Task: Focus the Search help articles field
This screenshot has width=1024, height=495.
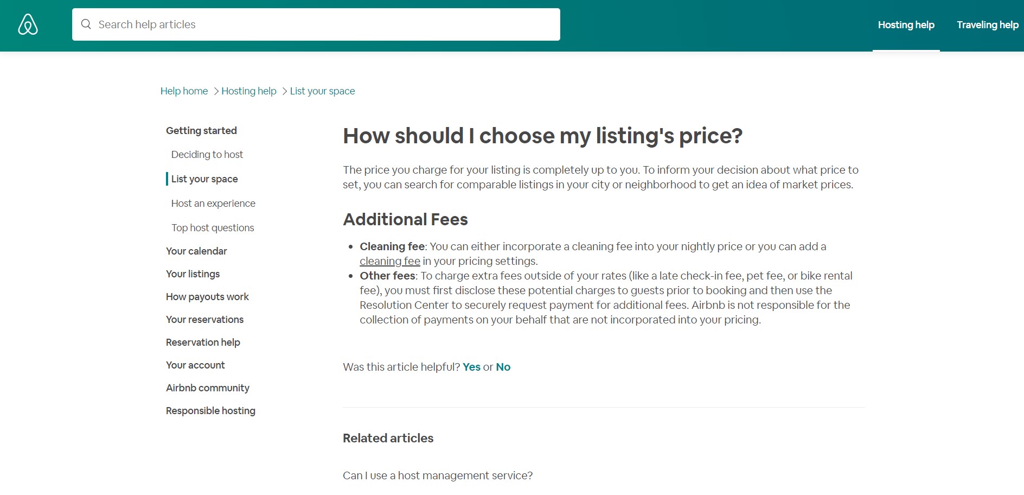Action: pos(316,24)
